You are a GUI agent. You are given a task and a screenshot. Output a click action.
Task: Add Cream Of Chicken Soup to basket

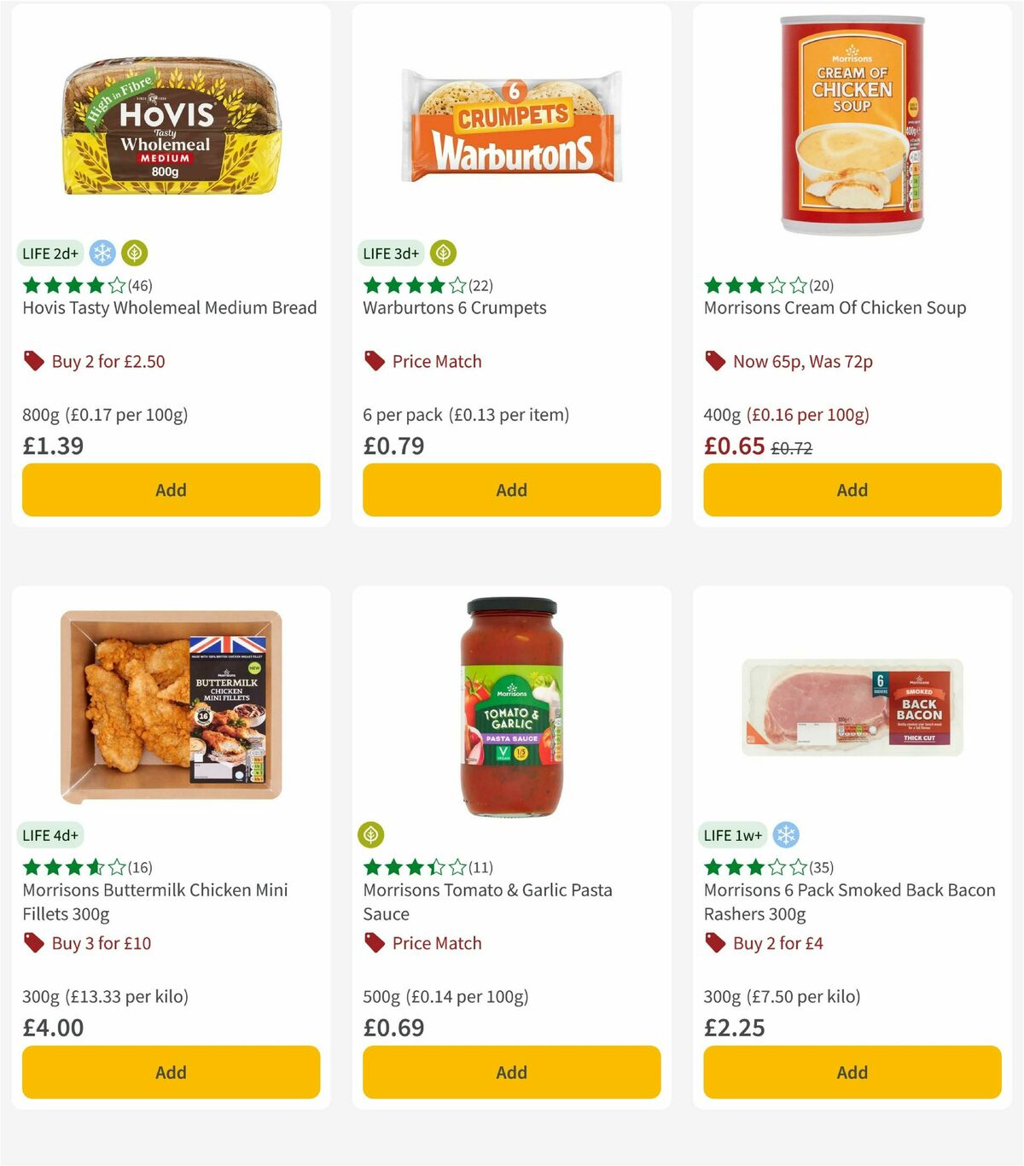pyautogui.click(x=852, y=490)
